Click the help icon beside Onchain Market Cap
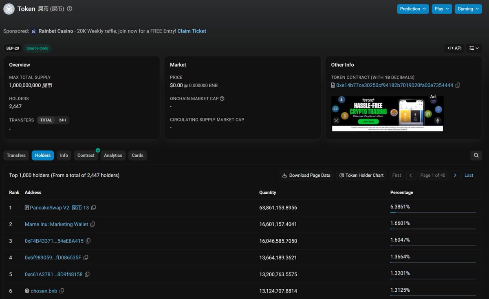This screenshot has width=489, height=299. click(222, 99)
